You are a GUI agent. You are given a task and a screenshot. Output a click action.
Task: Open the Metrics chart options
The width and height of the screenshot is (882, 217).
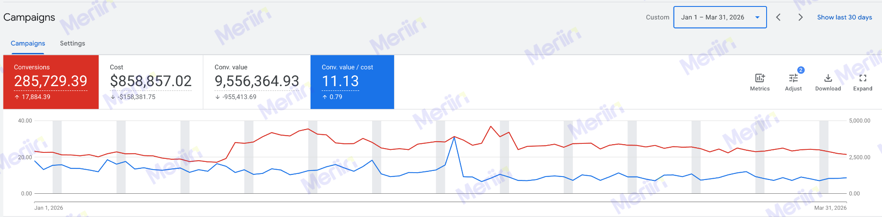tap(760, 82)
